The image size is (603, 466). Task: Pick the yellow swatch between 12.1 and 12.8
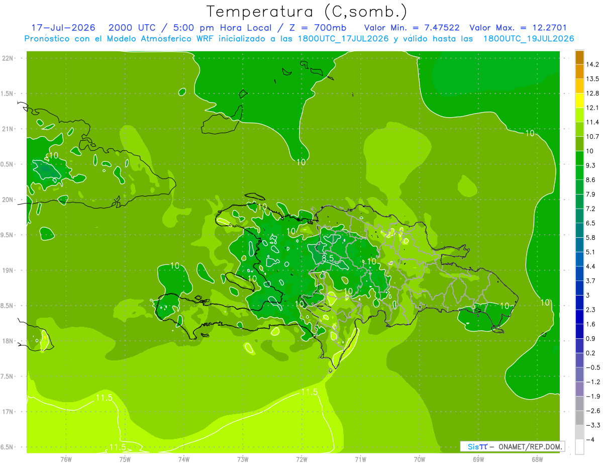coord(579,101)
